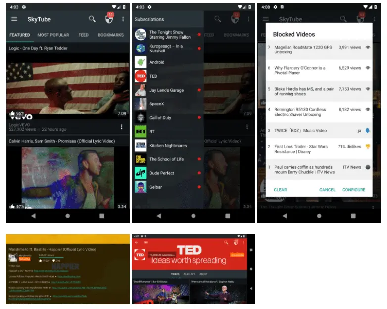Screen dimensions: 387x309
Task: Tap the TED channel avatar logo on the red banner
Action: click(140, 255)
